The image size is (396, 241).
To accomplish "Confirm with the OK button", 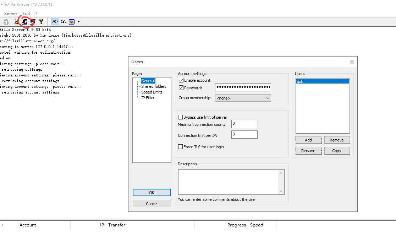I will [x=152, y=193].
